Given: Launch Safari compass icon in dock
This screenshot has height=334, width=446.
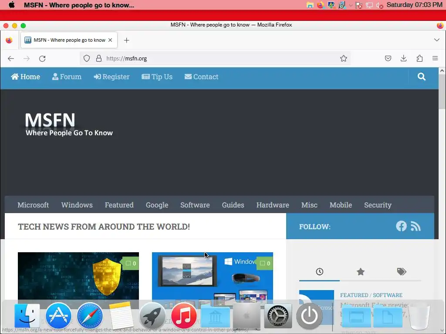Looking at the screenshot, I should pos(90,316).
